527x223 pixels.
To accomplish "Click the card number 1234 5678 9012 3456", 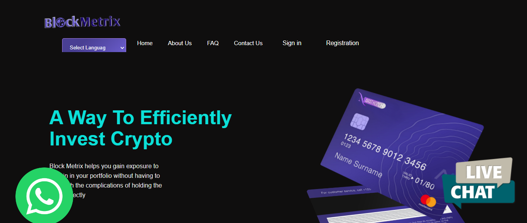I will 384,152.
